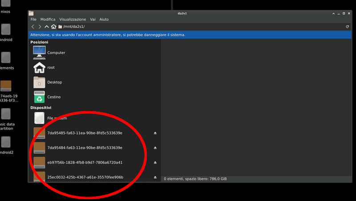Open the Aiuto menu
356x201 pixels.
click(104, 20)
